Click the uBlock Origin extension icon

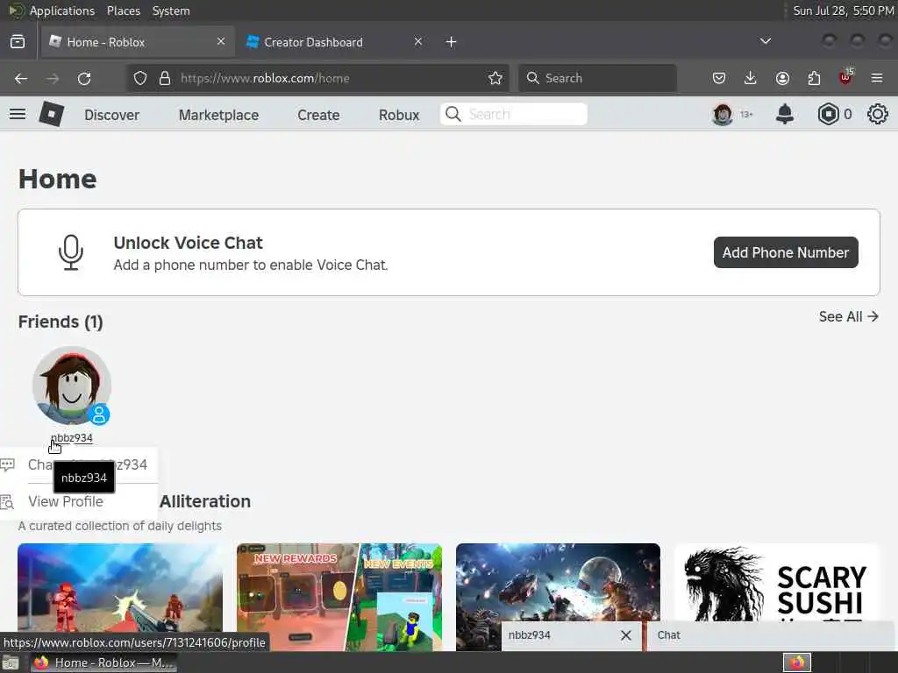(x=845, y=77)
